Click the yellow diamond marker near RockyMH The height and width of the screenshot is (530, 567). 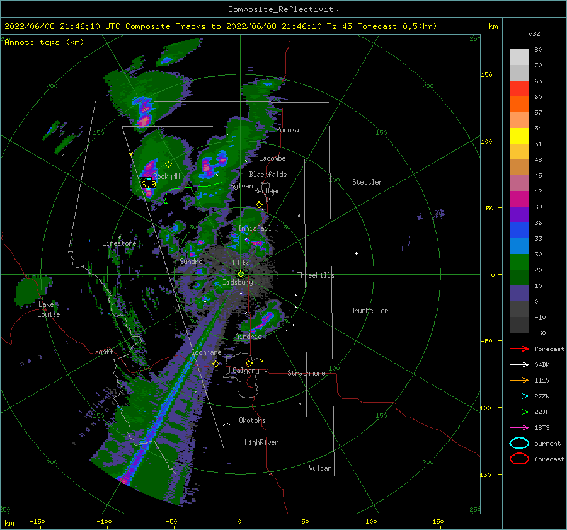pyautogui.click(x=168, y=164)
